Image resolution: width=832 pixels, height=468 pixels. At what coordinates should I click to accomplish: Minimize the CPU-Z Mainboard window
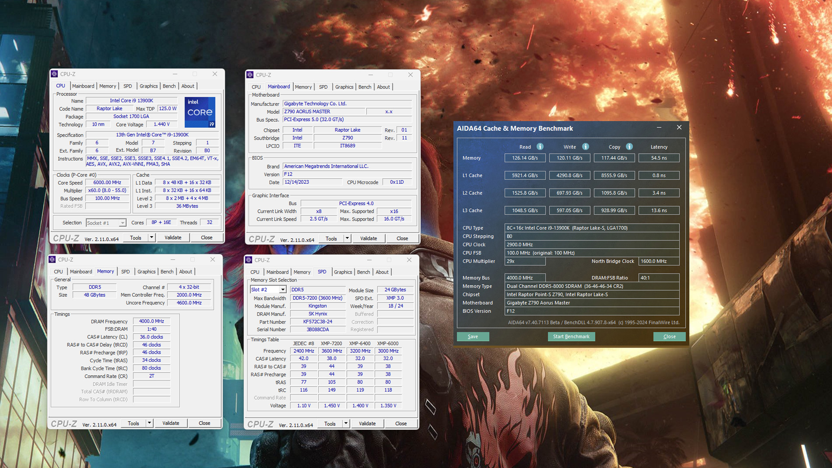pyautogui.click(x=370, y=75)
